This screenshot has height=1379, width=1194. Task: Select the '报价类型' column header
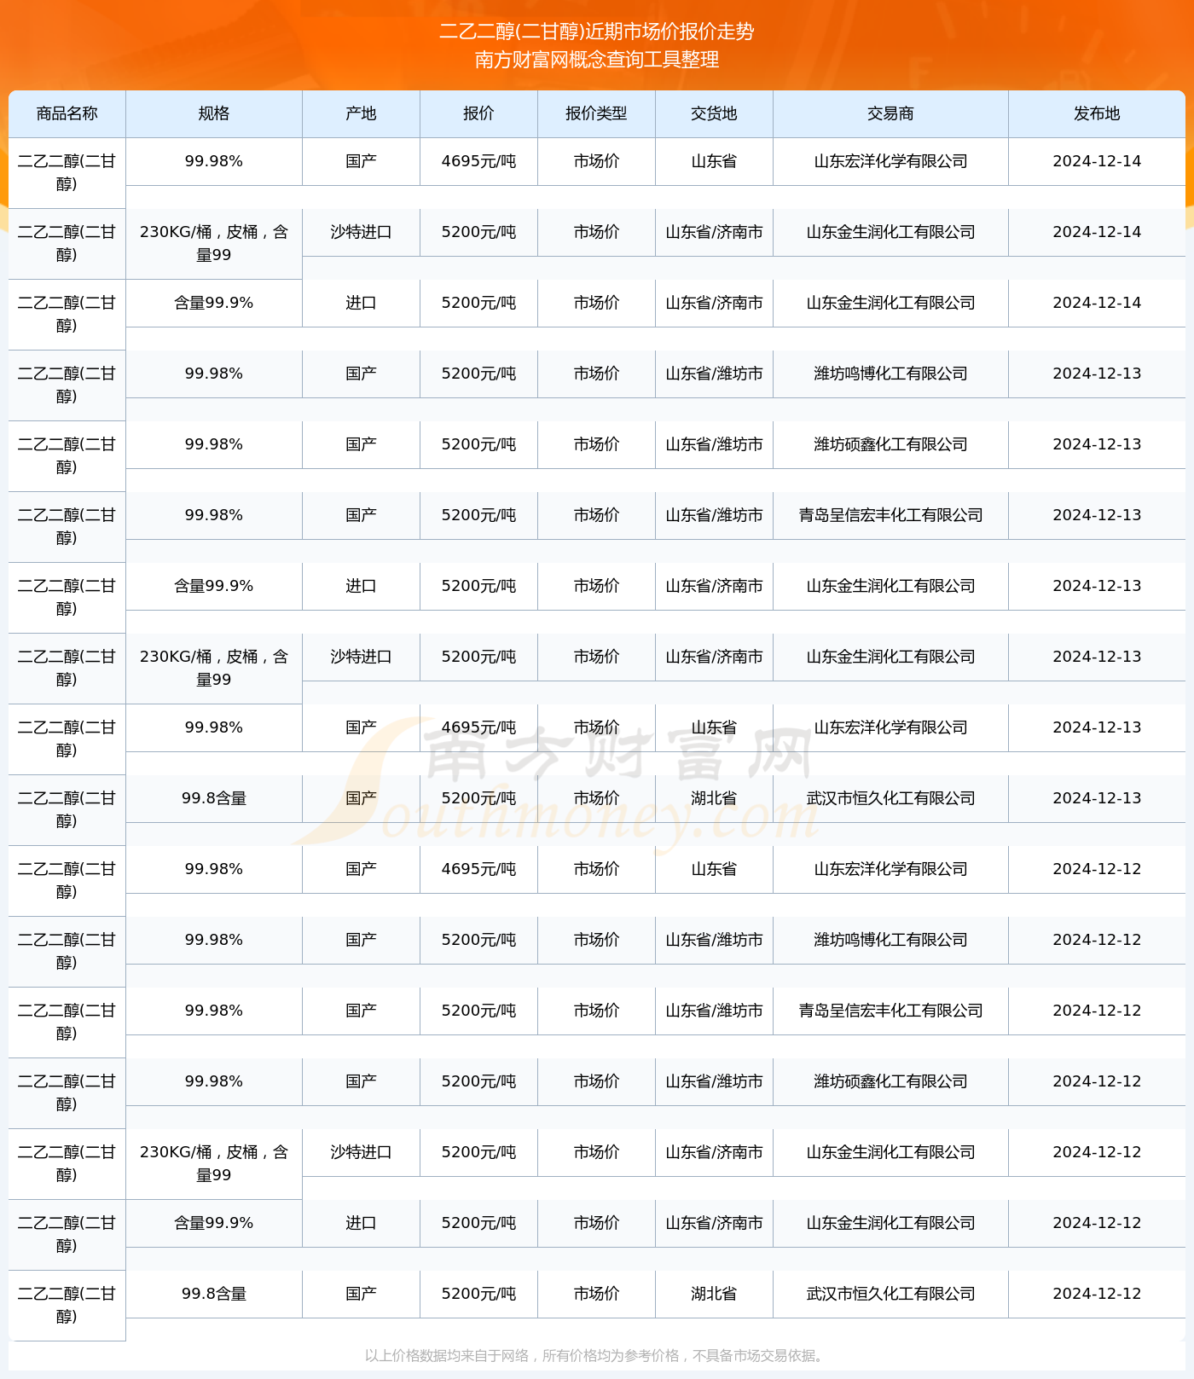coord(597,113)
